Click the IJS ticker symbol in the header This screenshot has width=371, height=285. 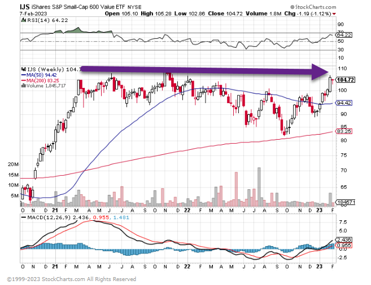25,7
